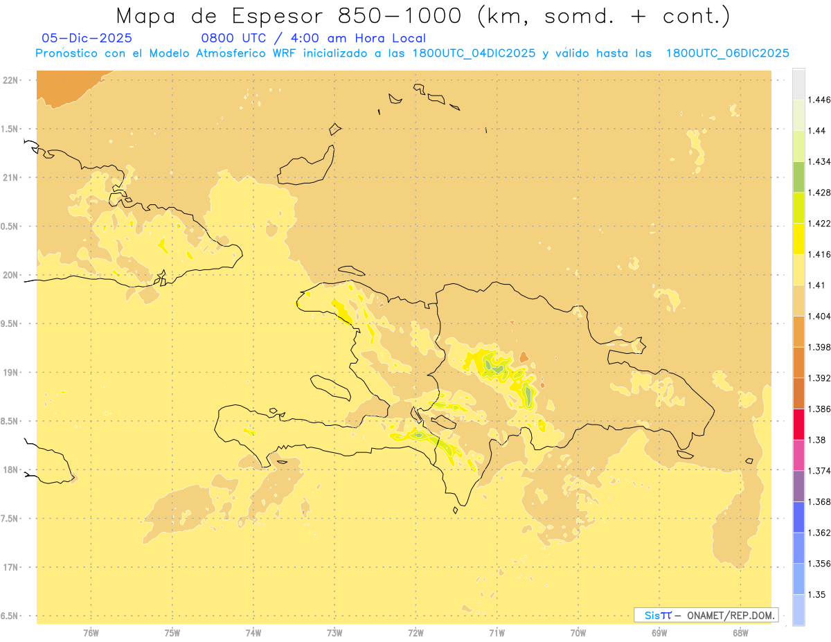The height and width of the screenshot is (642, 831).
Task: Click the '73W' longitude label
Action: pyautogui.click(x=334, y=633)
